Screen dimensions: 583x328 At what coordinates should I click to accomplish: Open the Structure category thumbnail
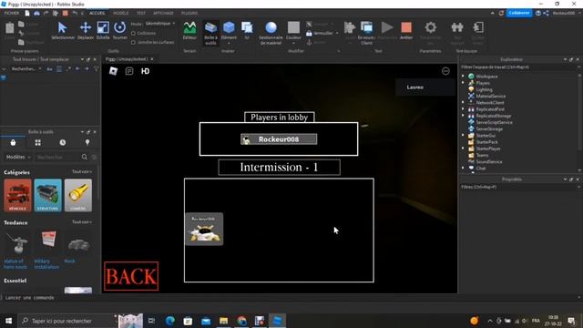(x=48, y=195)
